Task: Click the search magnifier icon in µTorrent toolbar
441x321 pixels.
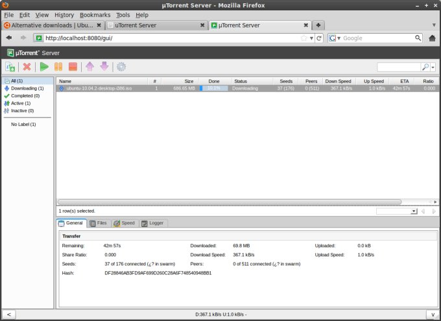Action: (x=425, y=67)
